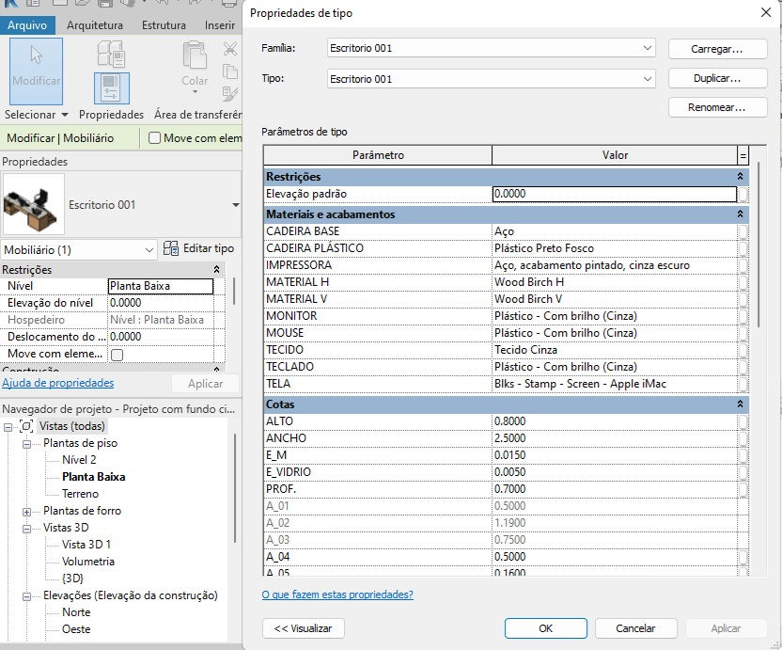The image size is (782, 650).
Task: Open the Escritorio 001 type selector arrow
Action: 235,205
